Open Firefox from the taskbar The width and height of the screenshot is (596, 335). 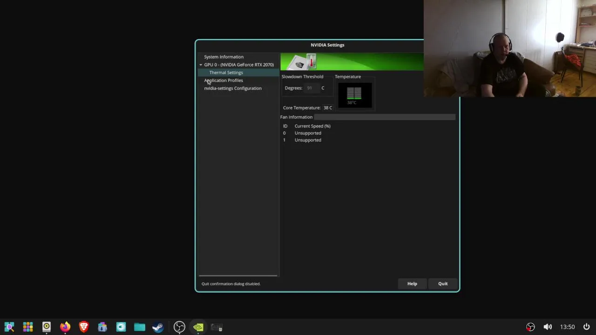(65, 327)
